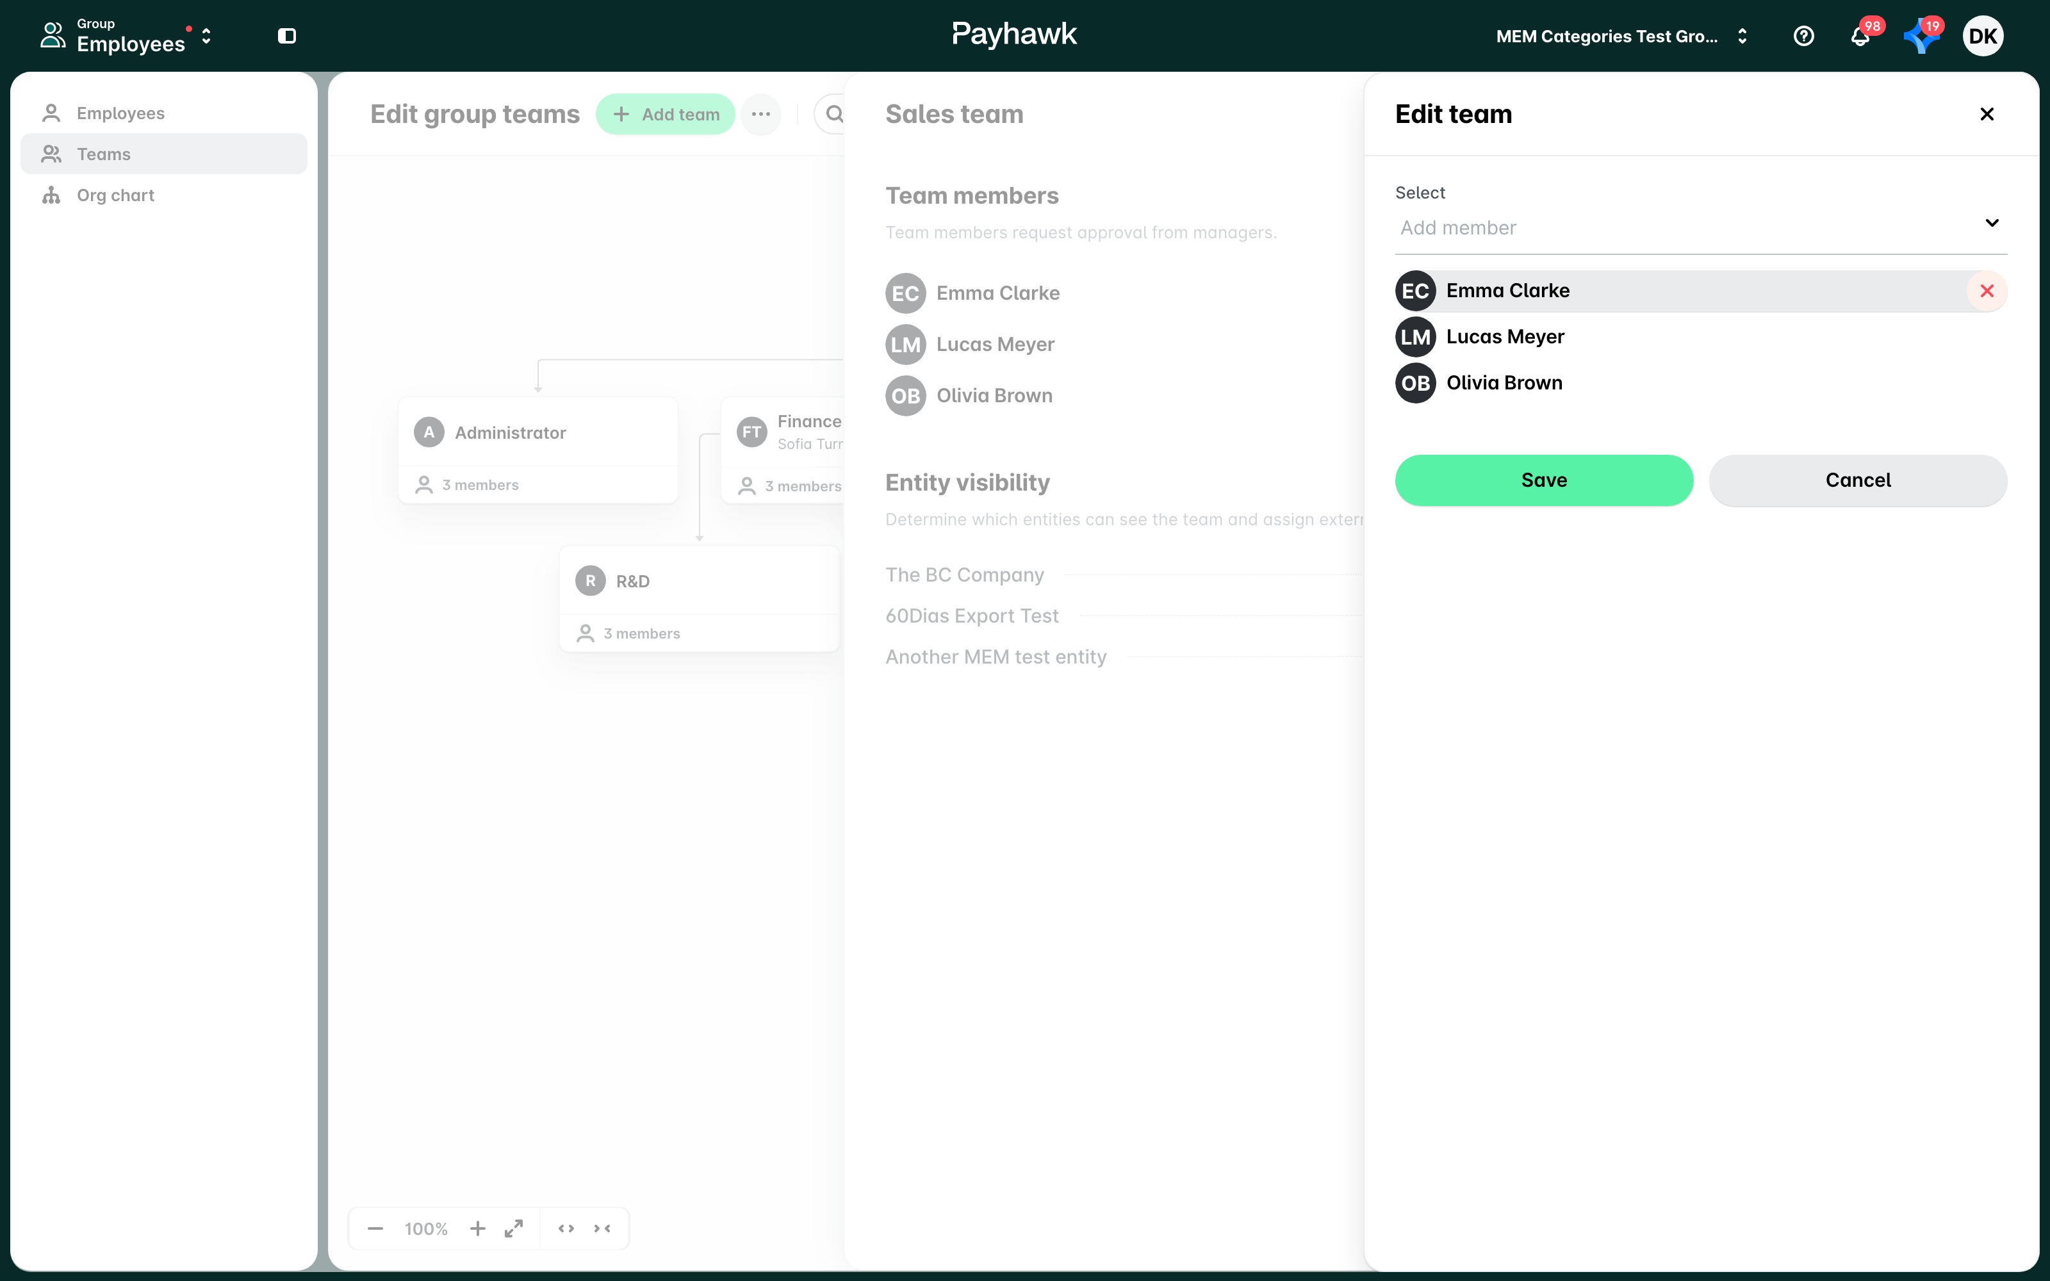Viewport: 2050px width, 1281px height.
Task: Click Olivia Brown in Sales team members
Action: 969,396
